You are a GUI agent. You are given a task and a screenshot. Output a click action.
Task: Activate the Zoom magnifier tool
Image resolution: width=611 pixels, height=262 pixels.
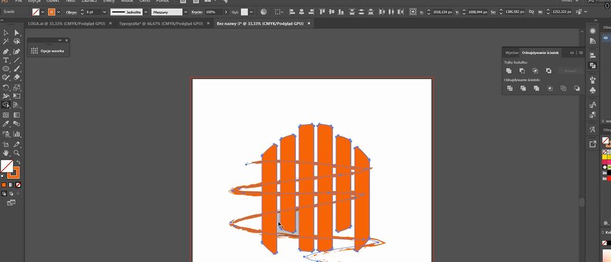point(17,153)
